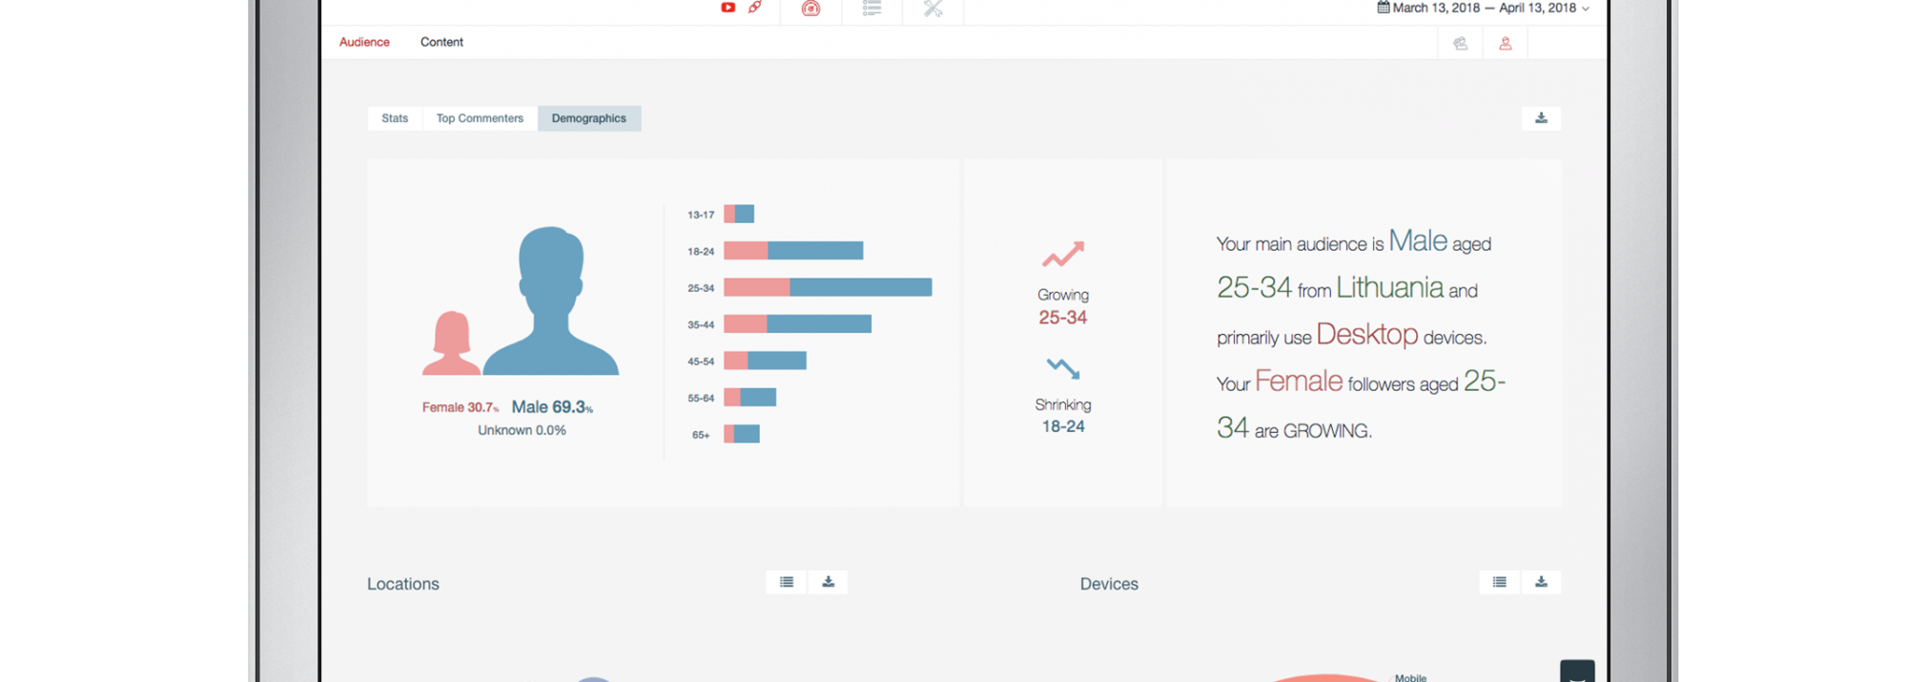Switch to the Top Commenters tab
The height and width of the screenshot is (682, 1907).
coord(480,118)
